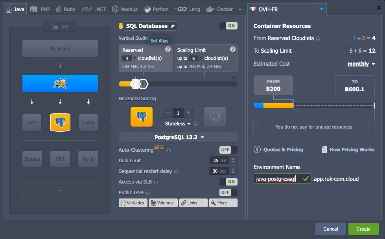Open the Quotas & Pricing link

tap(283, 150)
